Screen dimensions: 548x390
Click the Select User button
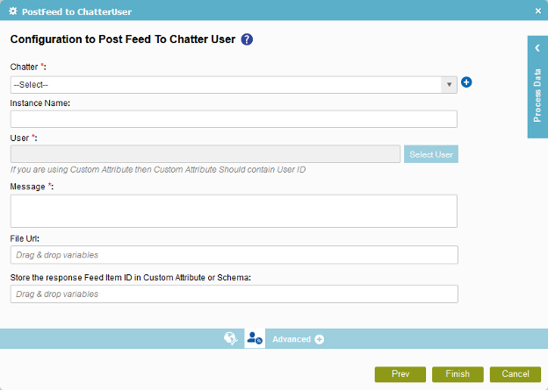click(x=431, y=154)
